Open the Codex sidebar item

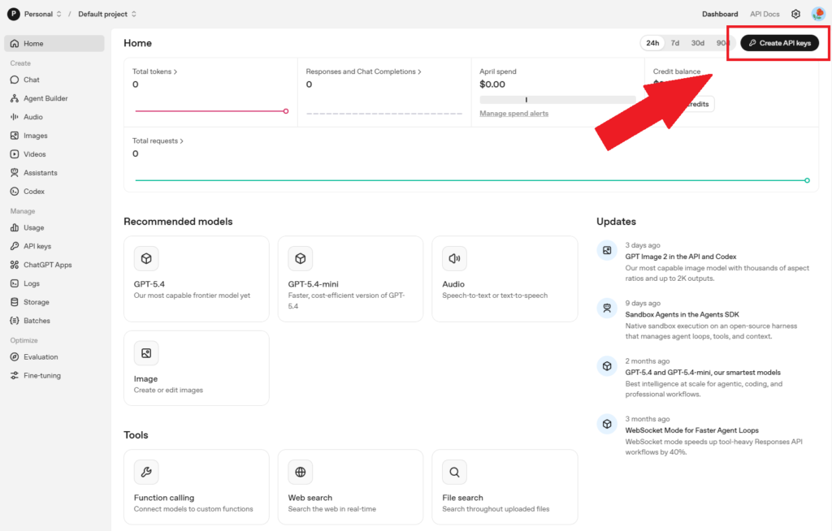click(33, 192)
